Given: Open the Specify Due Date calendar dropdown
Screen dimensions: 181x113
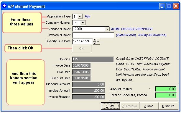Looking at the screenshot, I should pyautogui.click(x=98, y=41).
